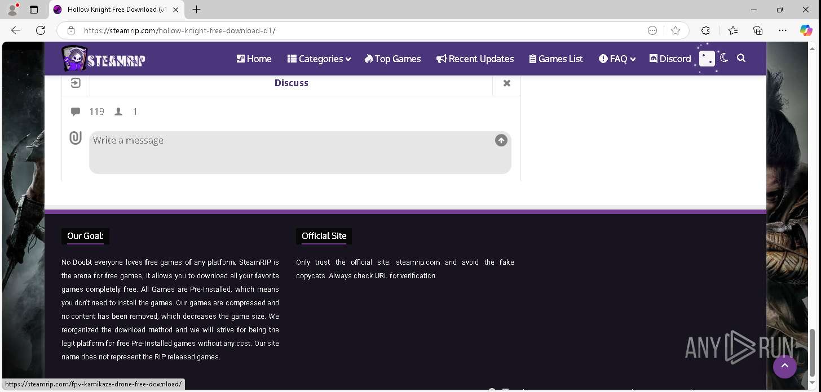Click the Discuss header title
This screenshot has width=821, height=392.
292,83
